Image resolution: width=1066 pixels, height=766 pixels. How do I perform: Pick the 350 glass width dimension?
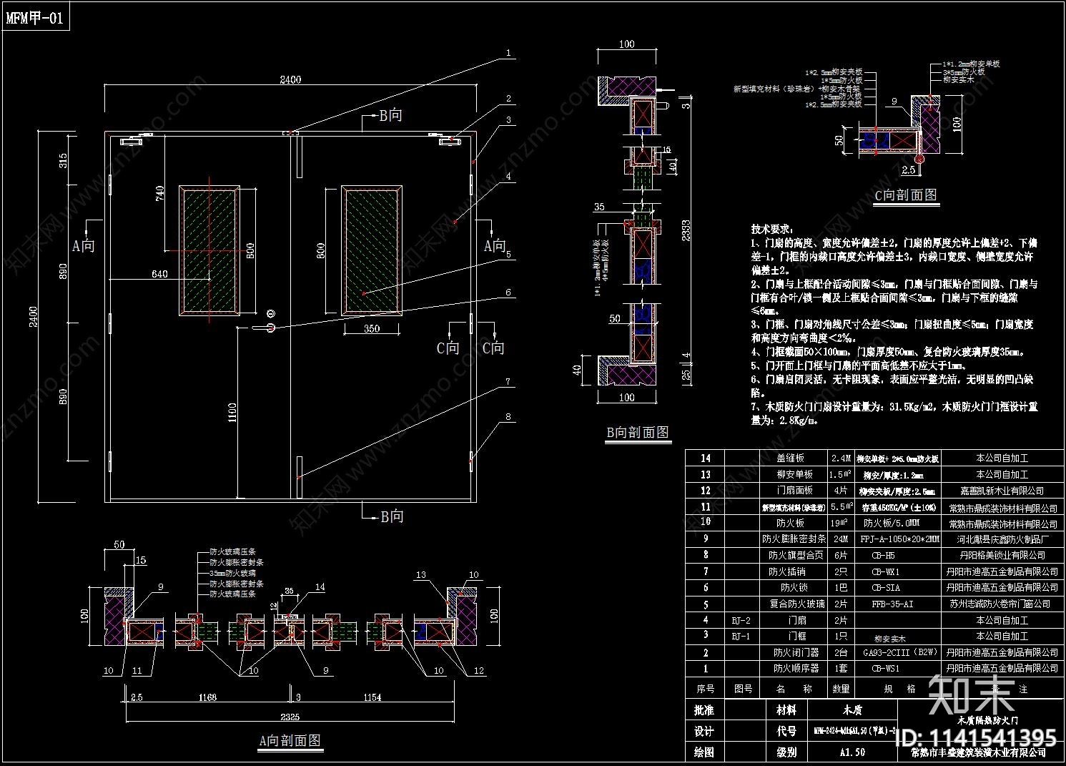pyautogui.click(x=372, y=329)
